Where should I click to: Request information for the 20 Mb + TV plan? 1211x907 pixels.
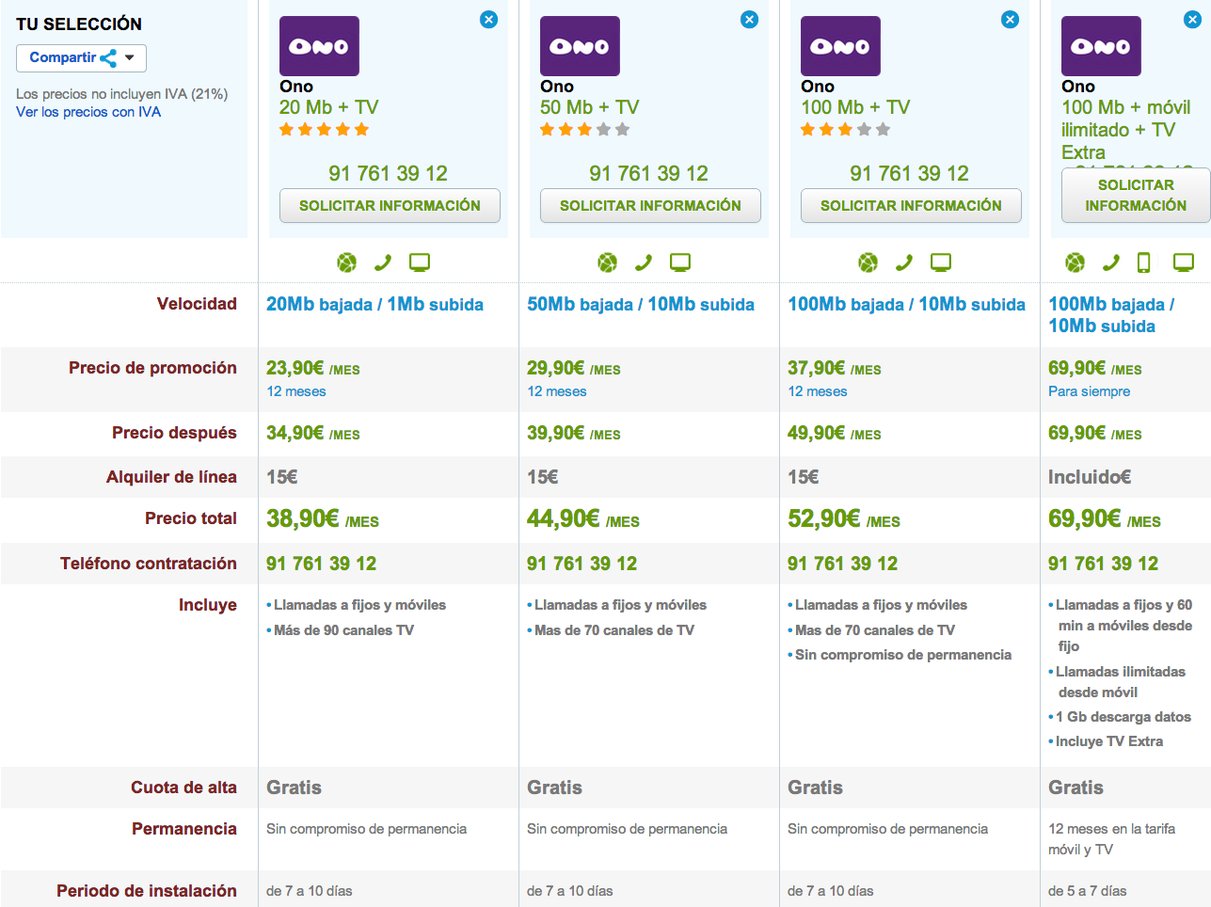[x=390, y=206]
